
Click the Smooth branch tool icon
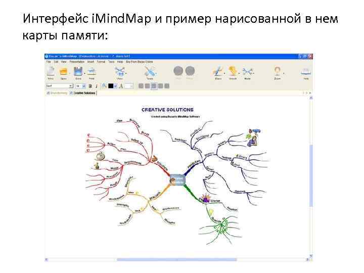(233, 71)
